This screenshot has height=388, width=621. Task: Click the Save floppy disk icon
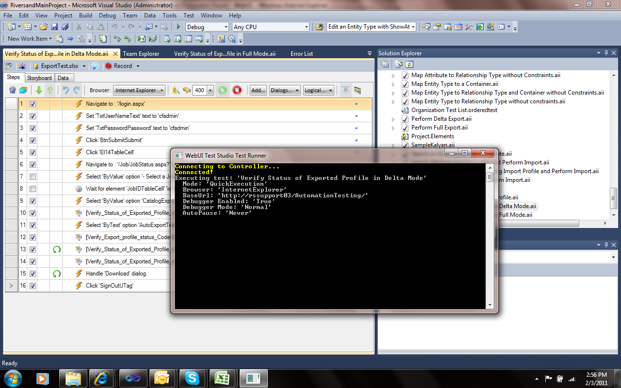point(54,27)
